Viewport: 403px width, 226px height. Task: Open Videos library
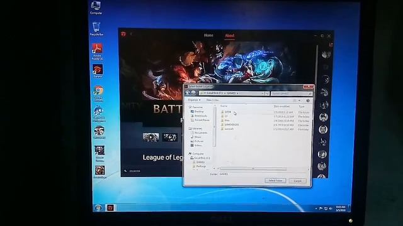click(196, 145)
